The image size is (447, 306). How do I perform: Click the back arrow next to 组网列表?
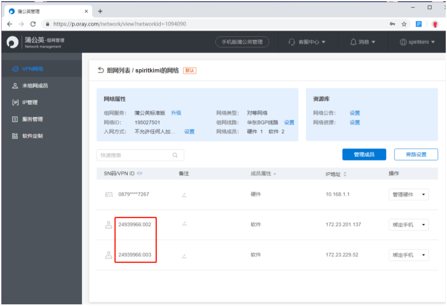coord(101,70)
